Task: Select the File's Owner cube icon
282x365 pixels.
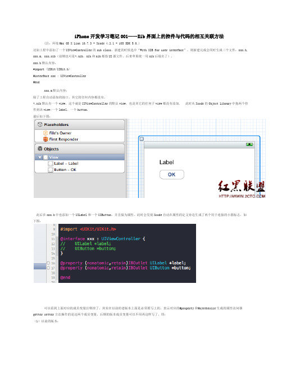Action: (x=46, y=133)
